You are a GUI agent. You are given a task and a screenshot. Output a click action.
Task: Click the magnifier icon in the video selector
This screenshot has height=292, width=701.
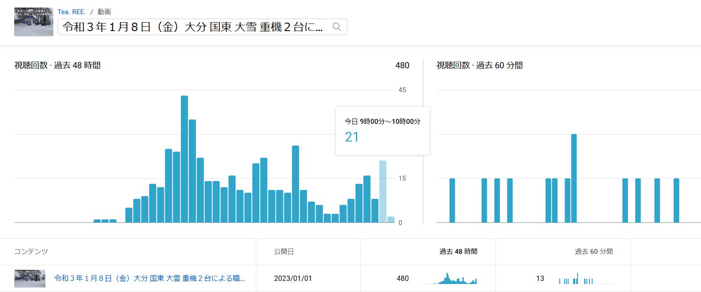[337, 27]
